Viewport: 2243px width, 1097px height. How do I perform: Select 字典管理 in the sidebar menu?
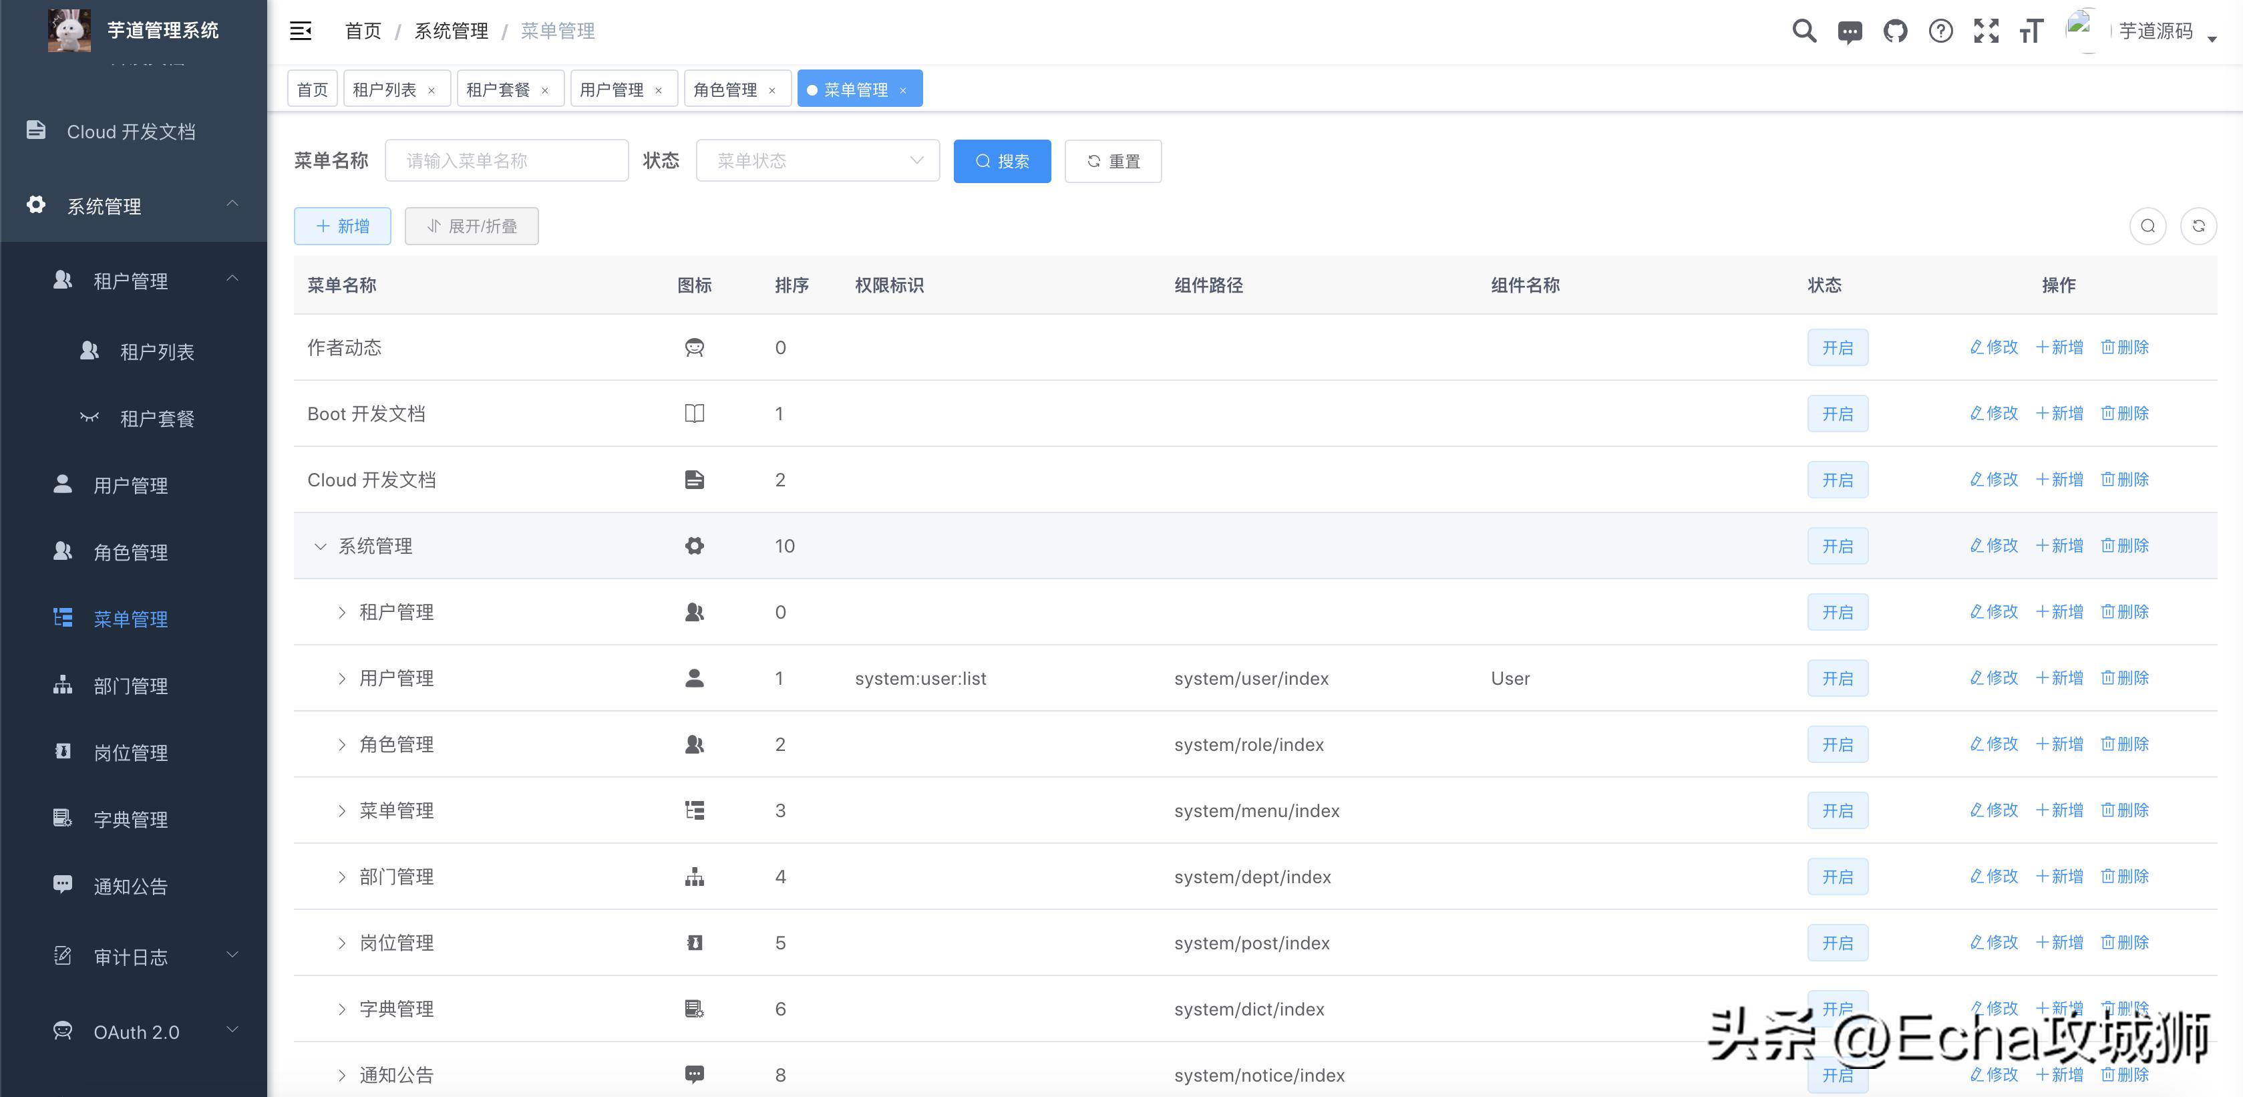(131, 818)
